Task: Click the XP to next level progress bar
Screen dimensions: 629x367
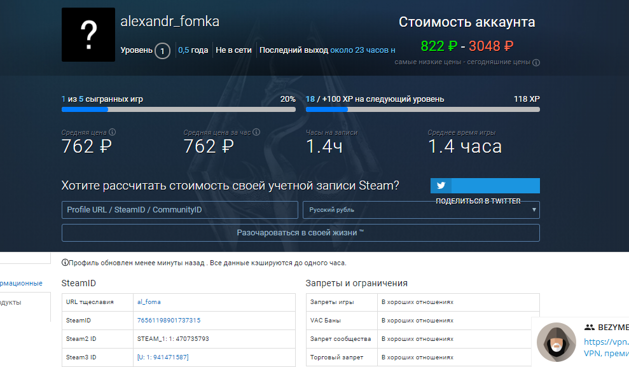Action: point(423,109)
